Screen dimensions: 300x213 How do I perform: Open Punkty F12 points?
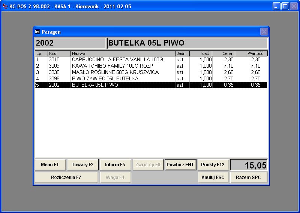pos(213,165)
